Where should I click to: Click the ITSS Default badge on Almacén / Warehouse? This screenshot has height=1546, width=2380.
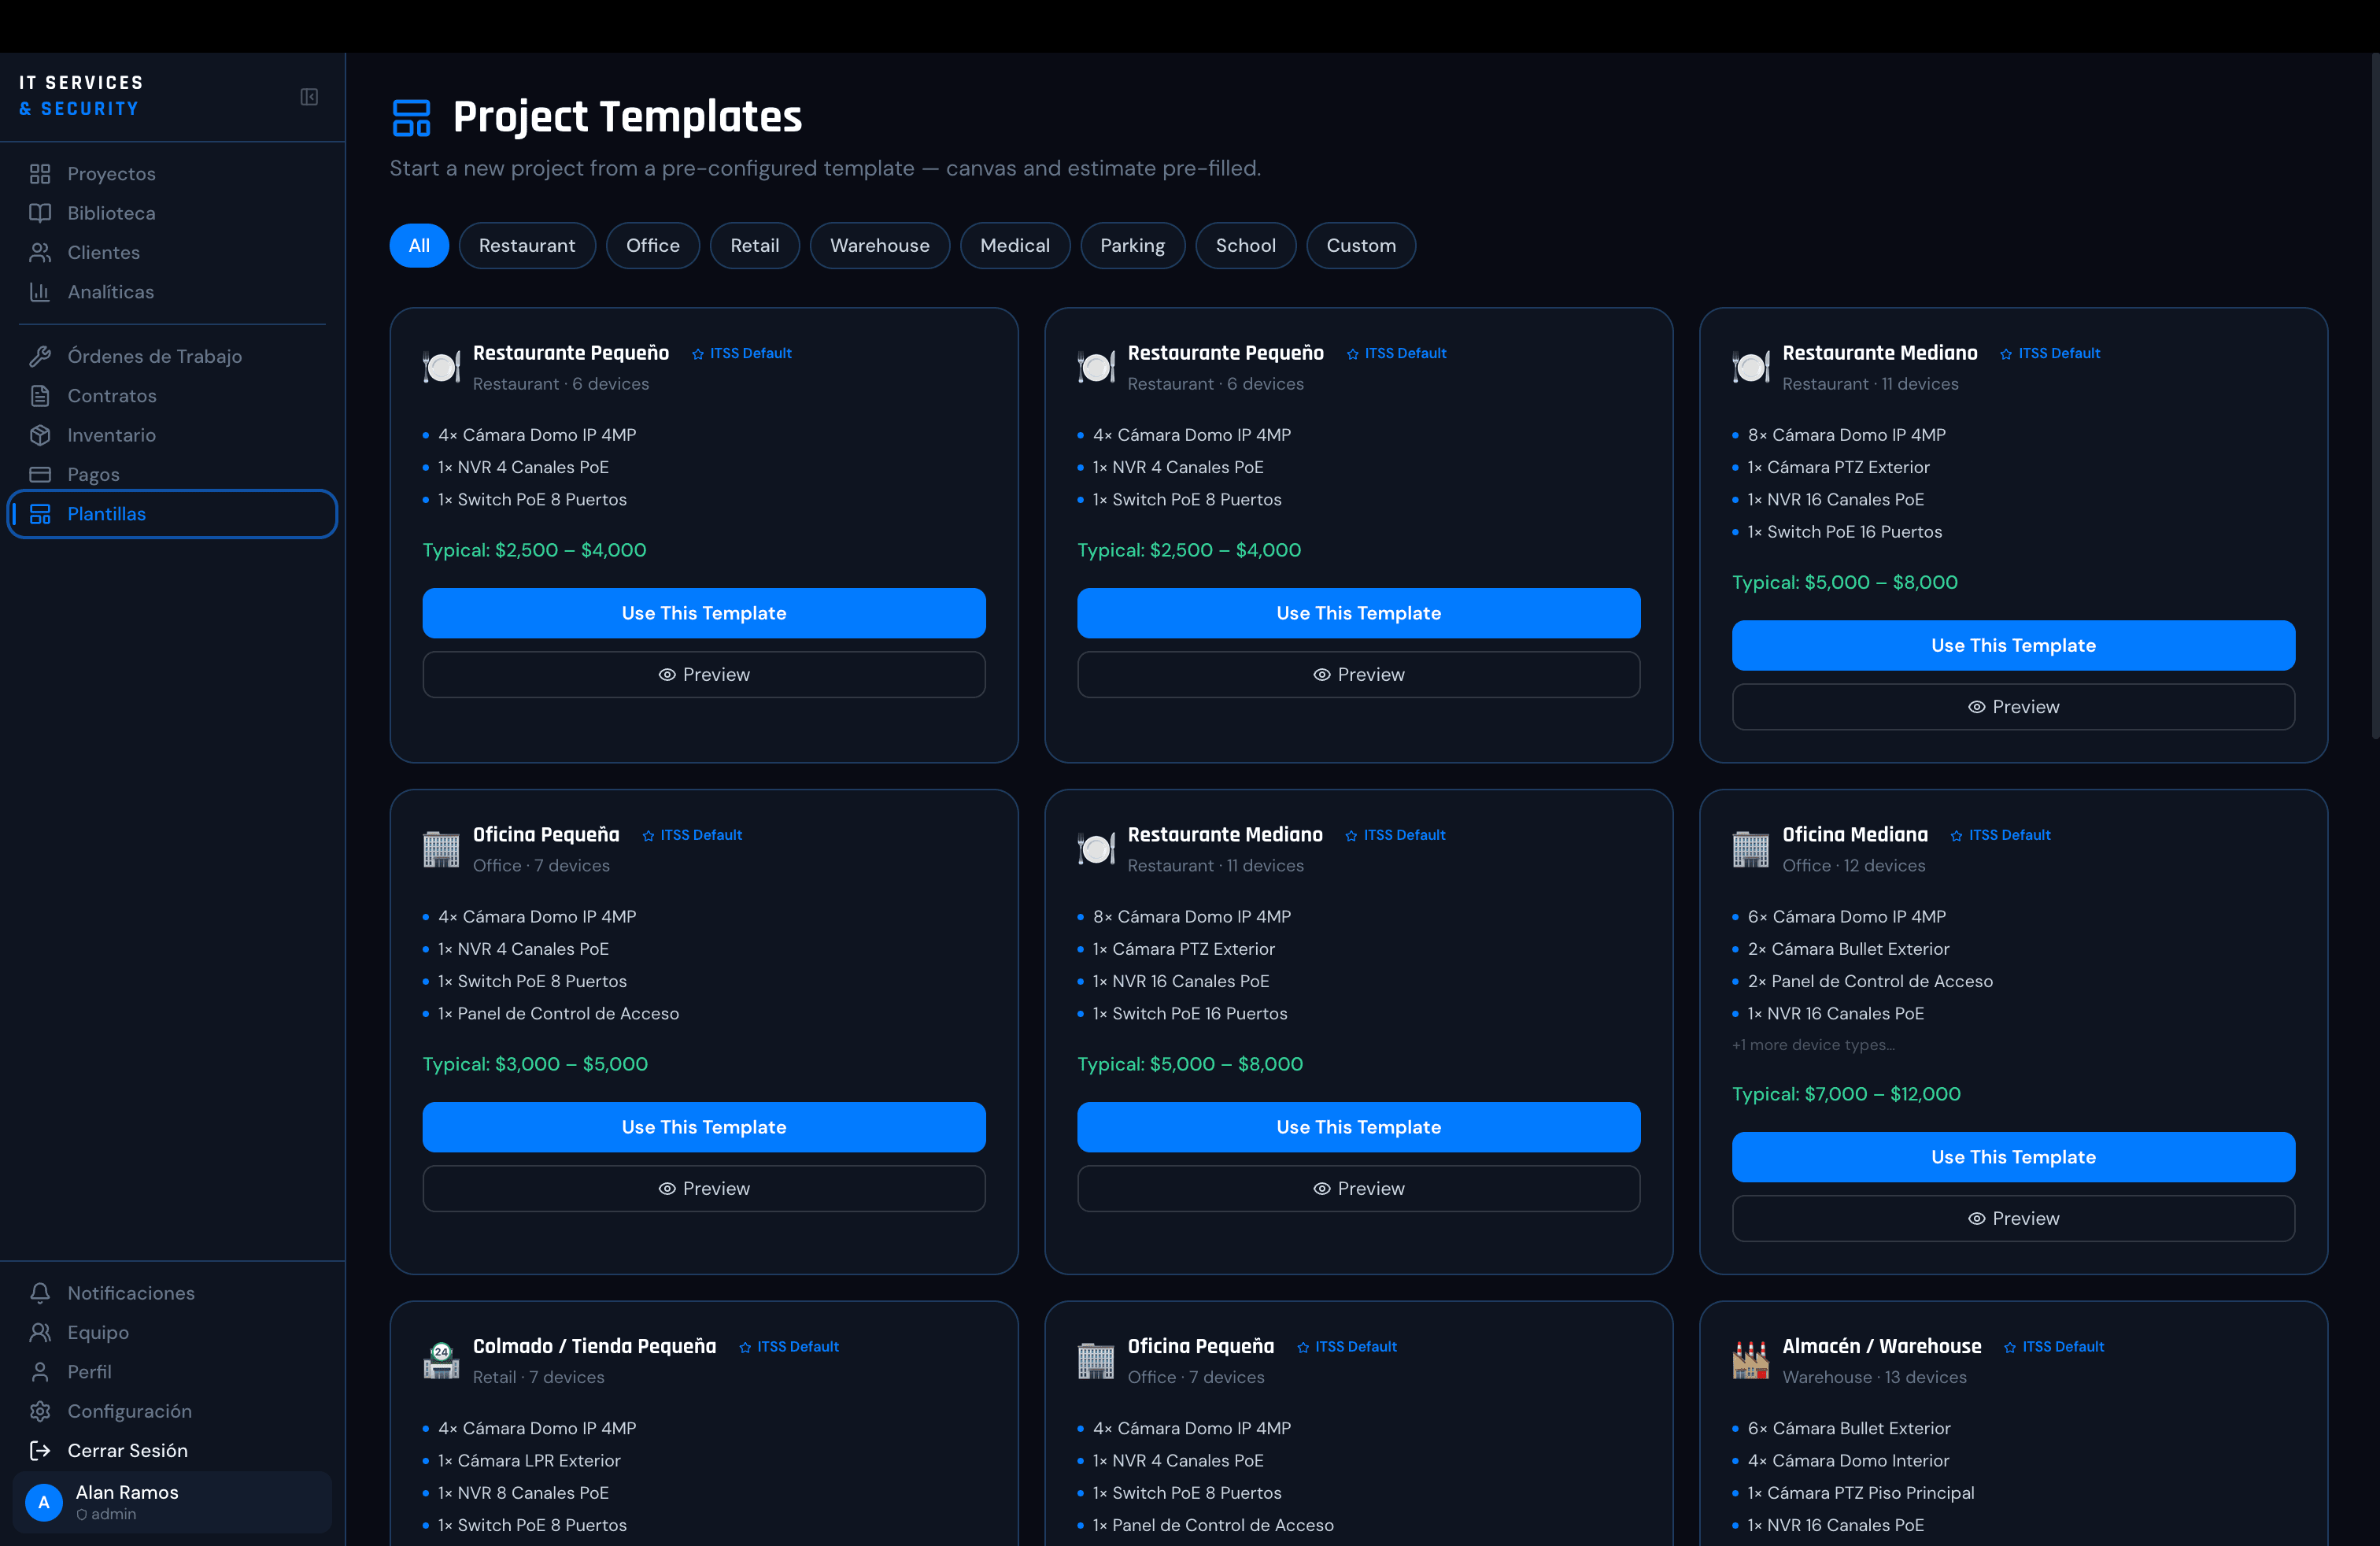pos(2054,1347)
